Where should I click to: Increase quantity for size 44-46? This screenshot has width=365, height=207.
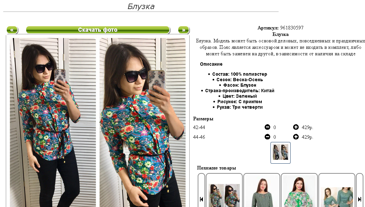click(x=296, y=137)
